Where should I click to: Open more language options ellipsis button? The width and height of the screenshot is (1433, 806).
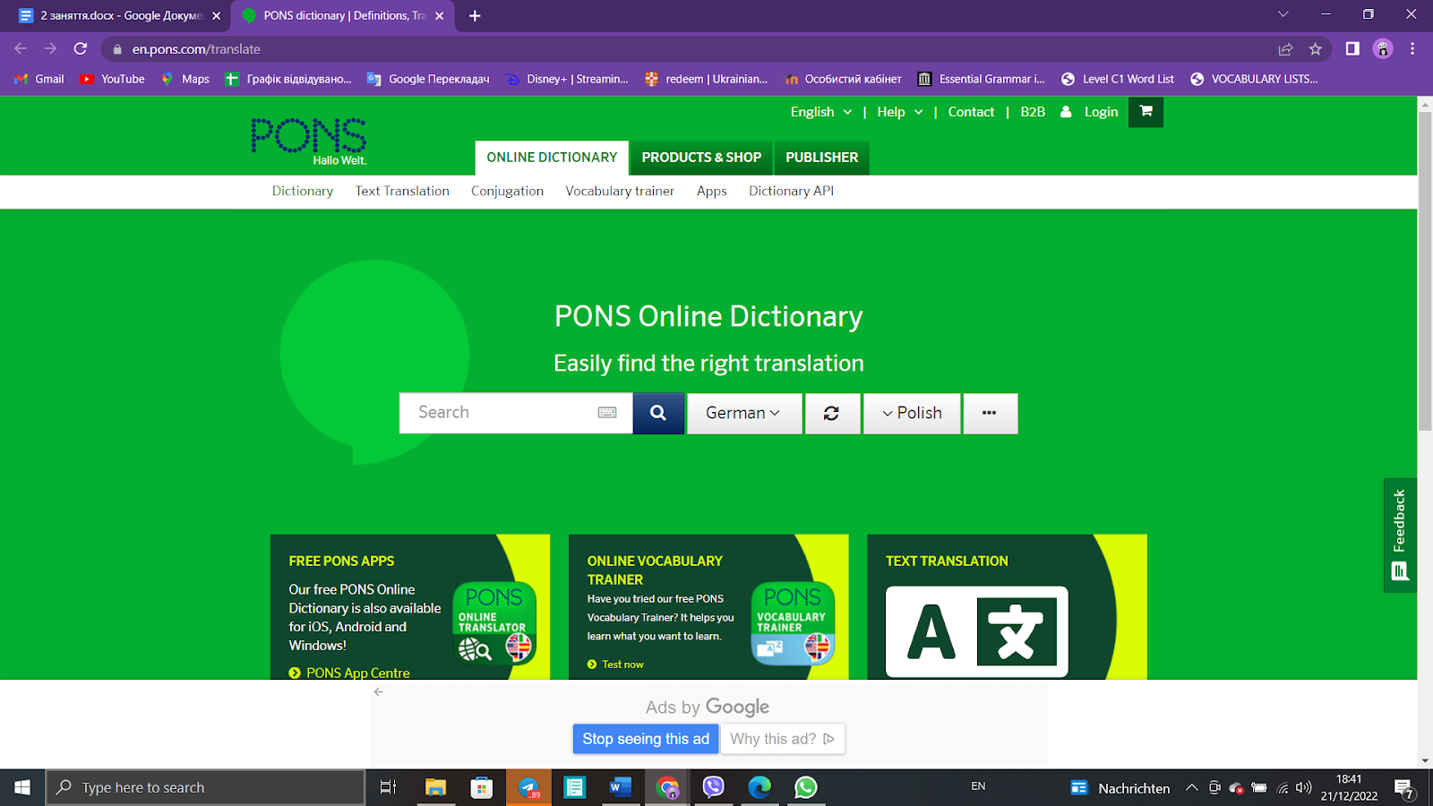click(x=990, y=414)
